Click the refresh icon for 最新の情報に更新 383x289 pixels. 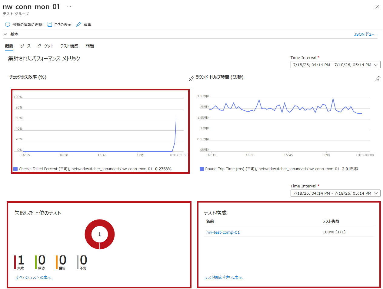coord(8,24)
